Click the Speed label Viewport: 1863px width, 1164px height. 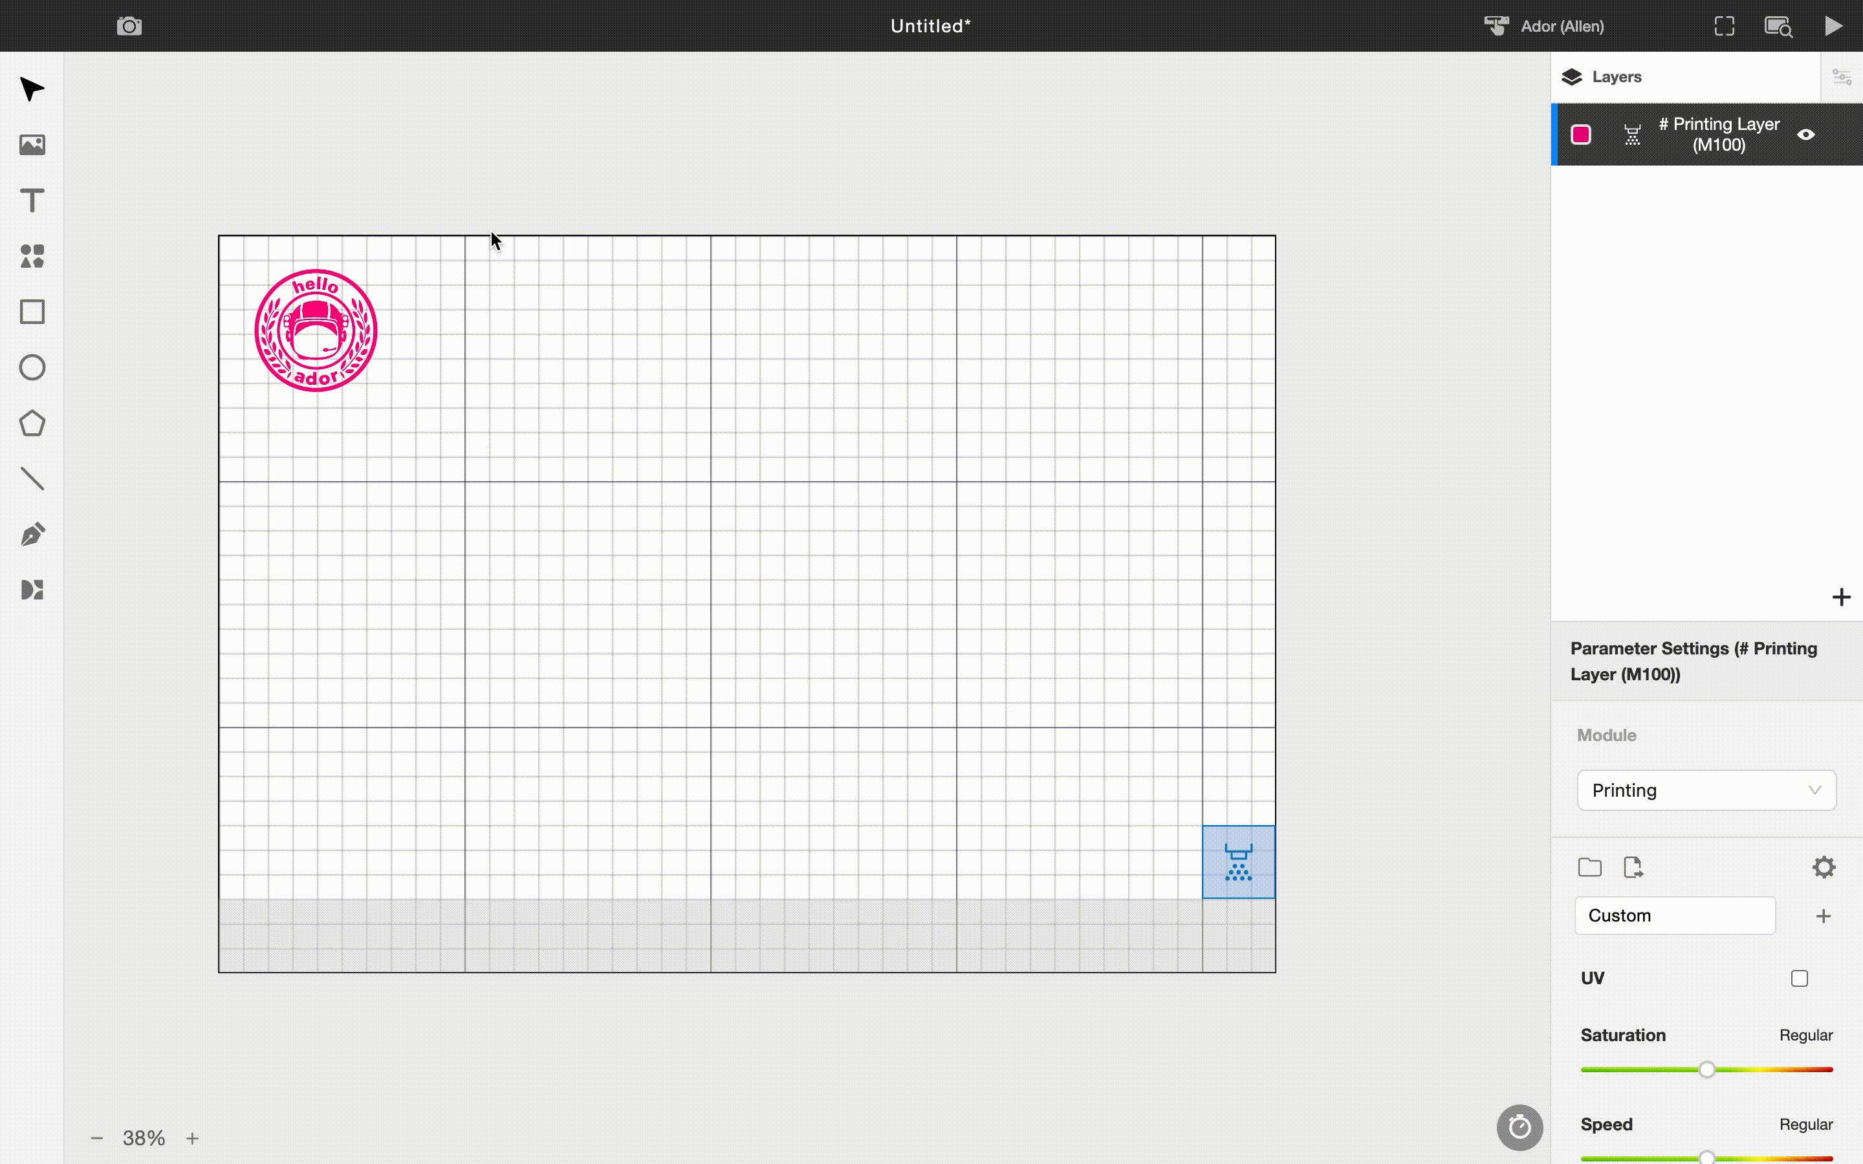pos(1607,1125)
